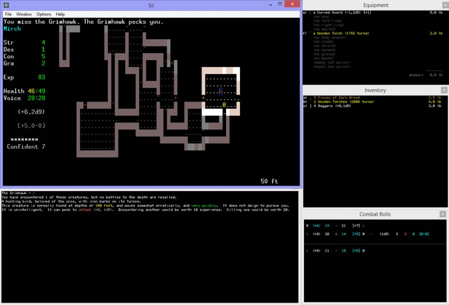The width and height of the screenshot is (449, 305).
Task: Click the green 'very quickly' text
Action: click(x=204, y=206)
